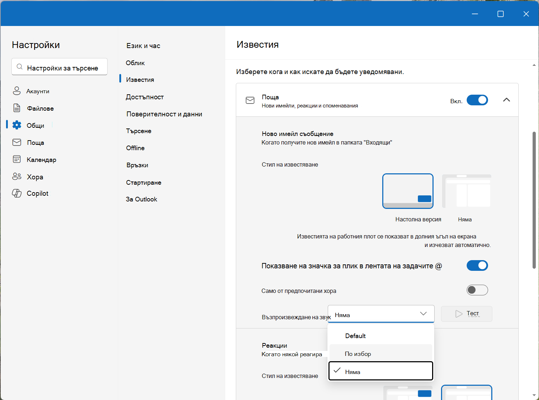Select Настолна версия notification style thumbnail
This screenshot has width=539, height=400.
pyautogui.click(x=408, y=191)
